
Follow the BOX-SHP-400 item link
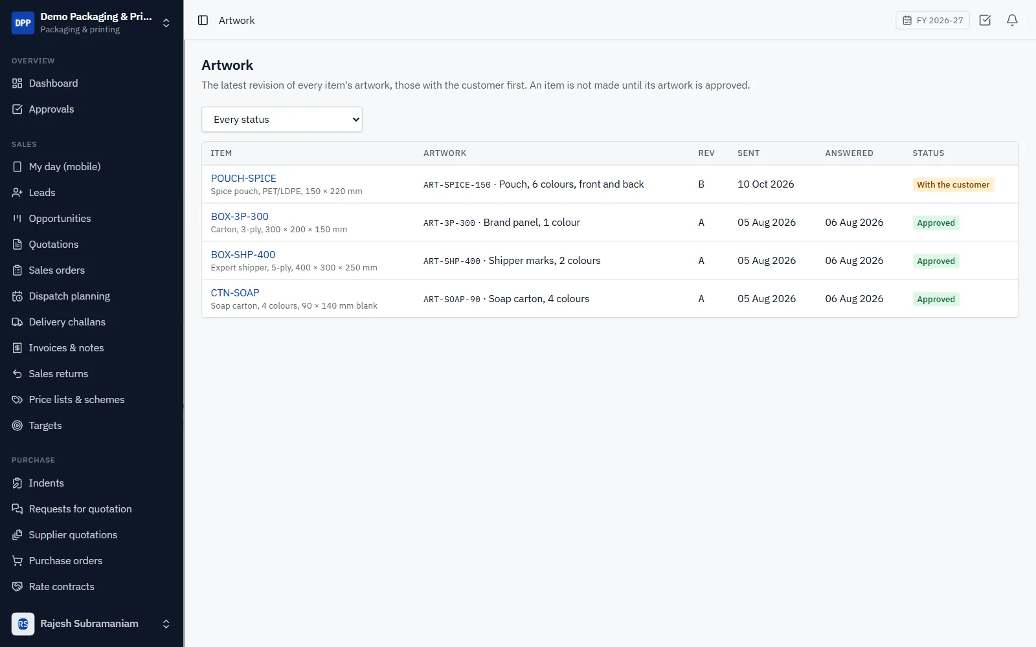[243, 255]
